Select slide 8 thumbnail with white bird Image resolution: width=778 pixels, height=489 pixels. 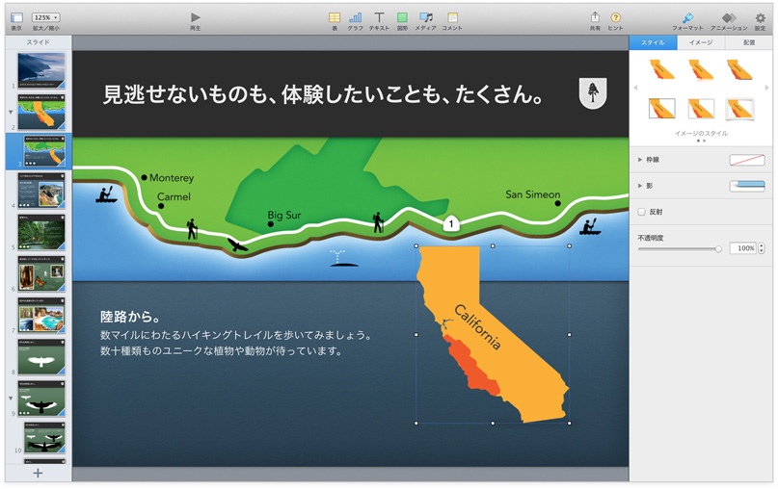point(41,358)
